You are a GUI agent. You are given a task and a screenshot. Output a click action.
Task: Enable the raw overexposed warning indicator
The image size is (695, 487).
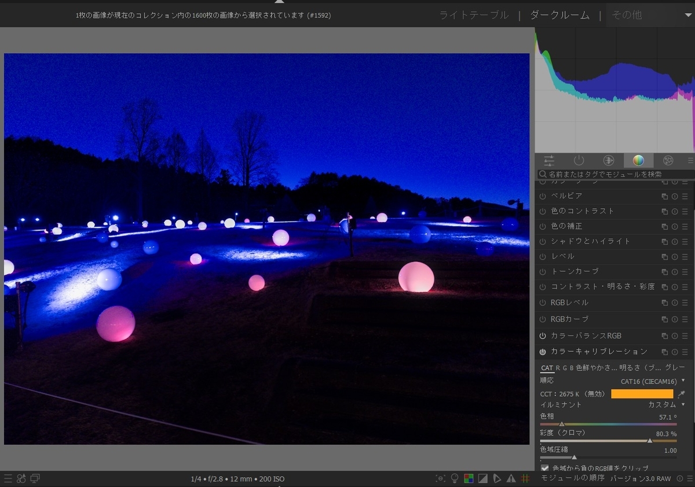click(x=510, y=478)
